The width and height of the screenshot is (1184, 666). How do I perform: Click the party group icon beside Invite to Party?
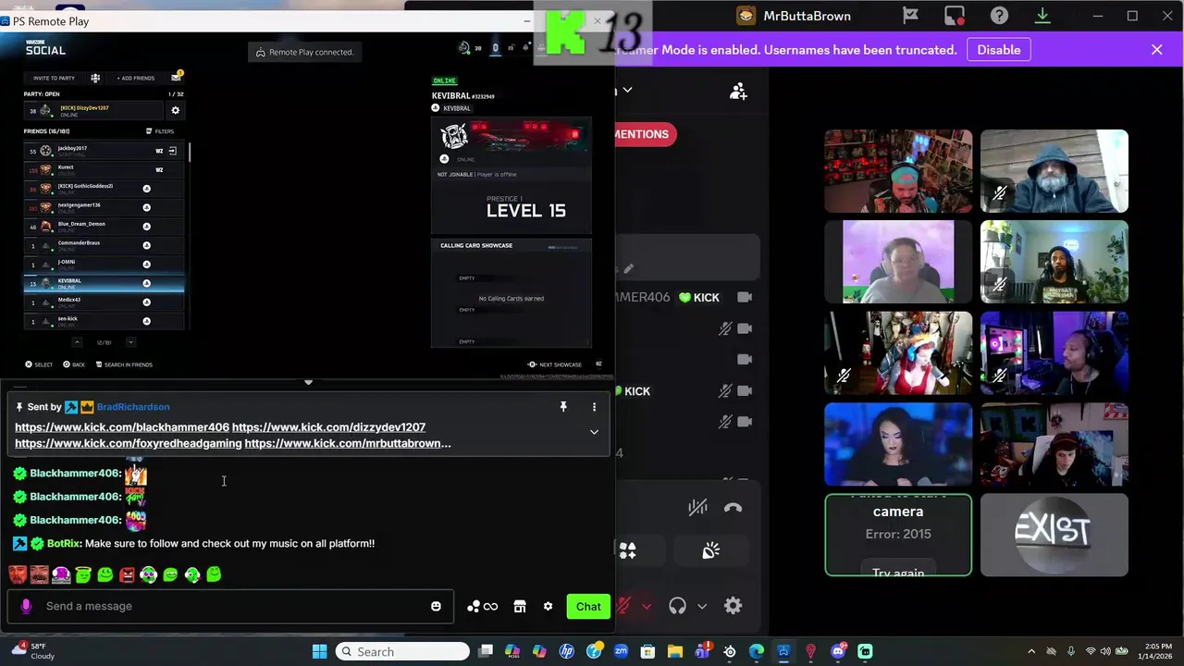[x=95, y=78]
